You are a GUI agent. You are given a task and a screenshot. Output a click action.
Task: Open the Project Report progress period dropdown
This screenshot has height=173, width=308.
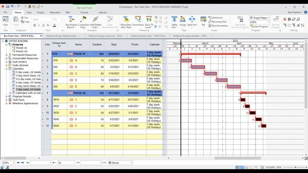point(269,18)
